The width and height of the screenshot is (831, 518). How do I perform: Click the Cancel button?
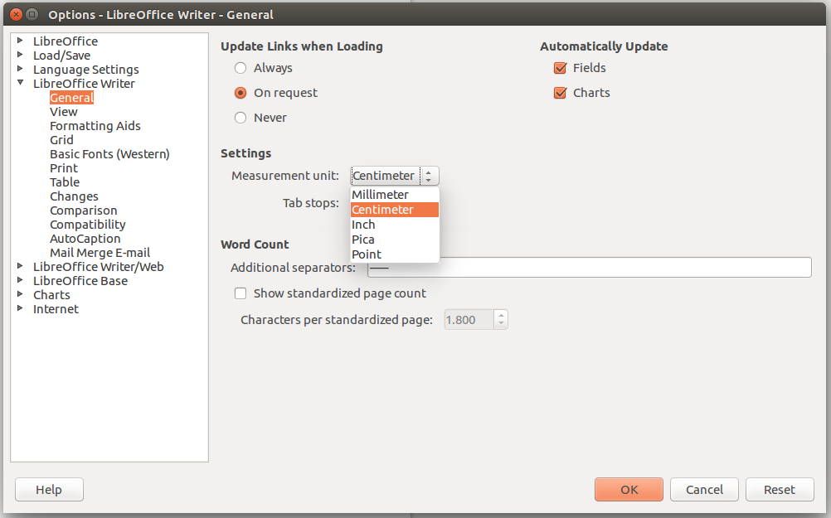click(x=704, y=489)
